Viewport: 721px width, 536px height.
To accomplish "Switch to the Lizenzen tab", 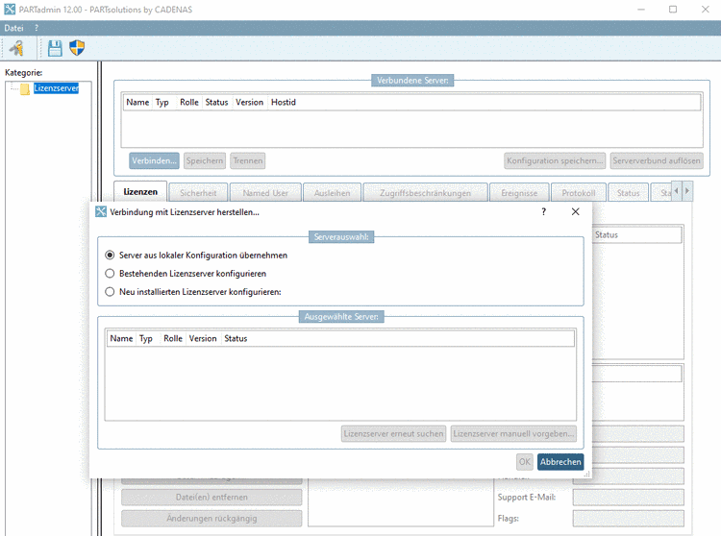I will [140, 192].
